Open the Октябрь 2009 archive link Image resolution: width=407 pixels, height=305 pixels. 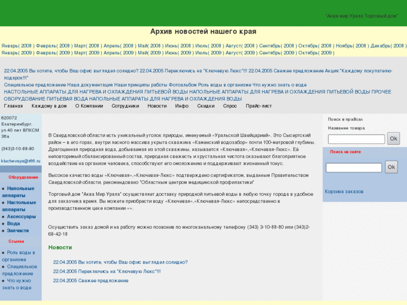pos(316,53)
